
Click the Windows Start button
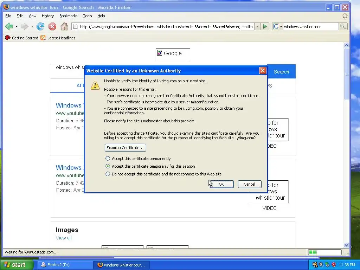click(x=17, y=265)
